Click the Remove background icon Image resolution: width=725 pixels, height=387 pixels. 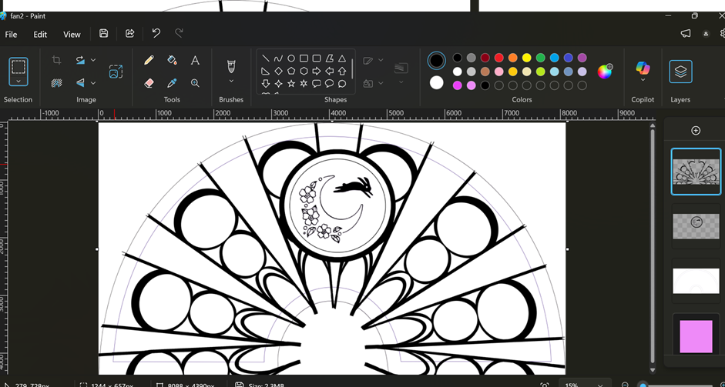pyautogui.click(x=56, y=83)
